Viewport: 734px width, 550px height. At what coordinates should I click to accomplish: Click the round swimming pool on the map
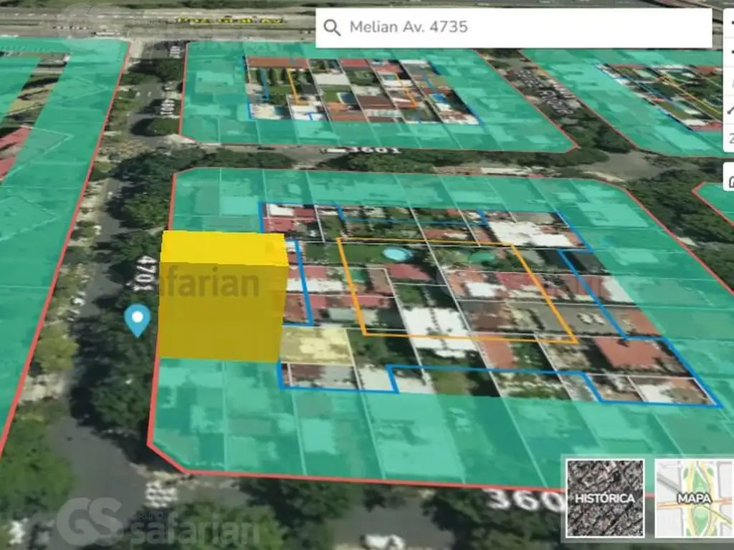click(x=393, y=254)
